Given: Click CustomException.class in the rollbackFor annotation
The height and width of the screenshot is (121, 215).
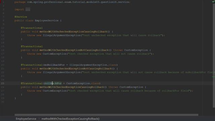Looking at the screenshot, I should click(83, 83).
